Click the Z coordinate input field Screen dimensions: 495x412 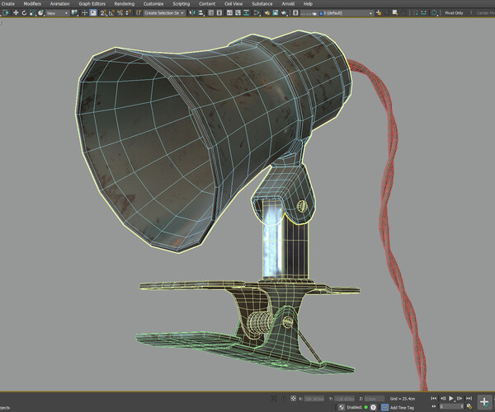(x=375, y=399)
